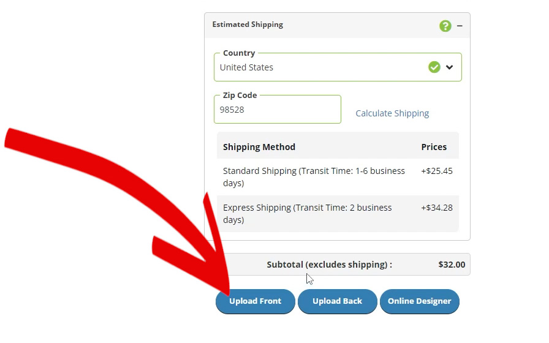Click the green checkmark in Country field

(434, 67)
